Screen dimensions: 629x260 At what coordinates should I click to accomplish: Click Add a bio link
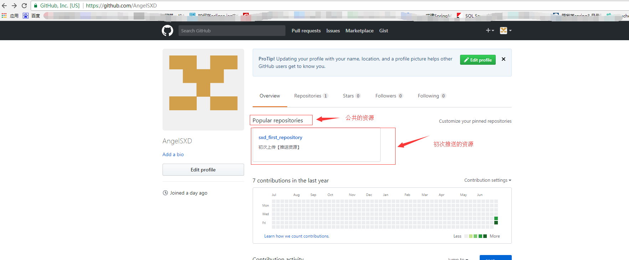click(173, 154)
